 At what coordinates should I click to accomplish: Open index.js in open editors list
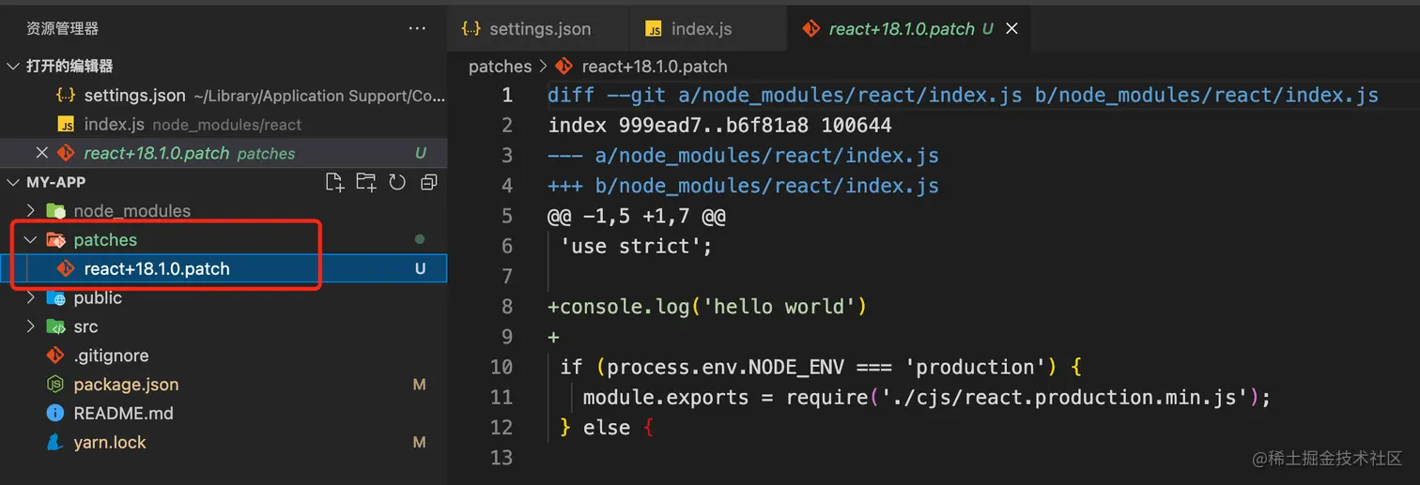click(224, 124)
